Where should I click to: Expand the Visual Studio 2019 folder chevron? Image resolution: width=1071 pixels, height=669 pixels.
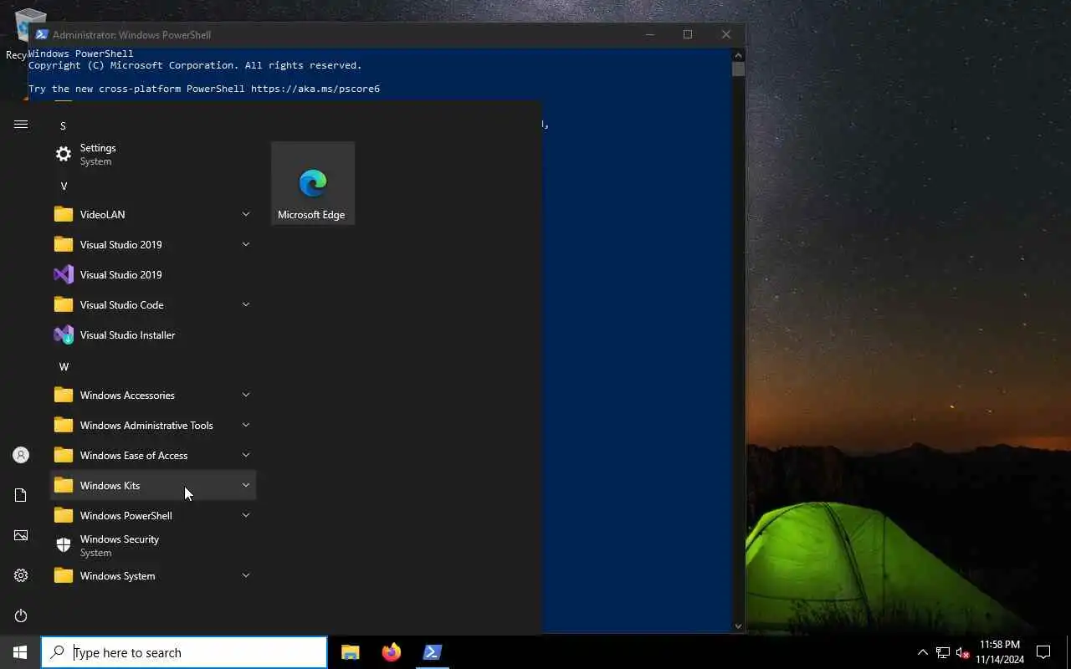pyautogui.click(x=246, y=244)
